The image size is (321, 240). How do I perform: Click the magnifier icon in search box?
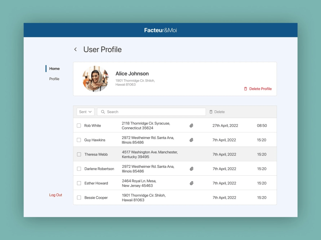tap(103, 112)
